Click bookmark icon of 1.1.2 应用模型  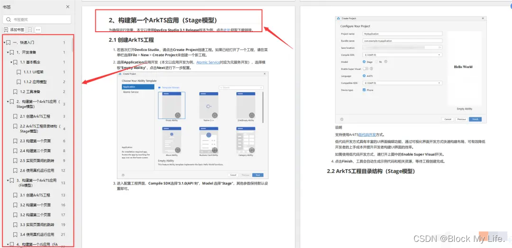[18, 82]
